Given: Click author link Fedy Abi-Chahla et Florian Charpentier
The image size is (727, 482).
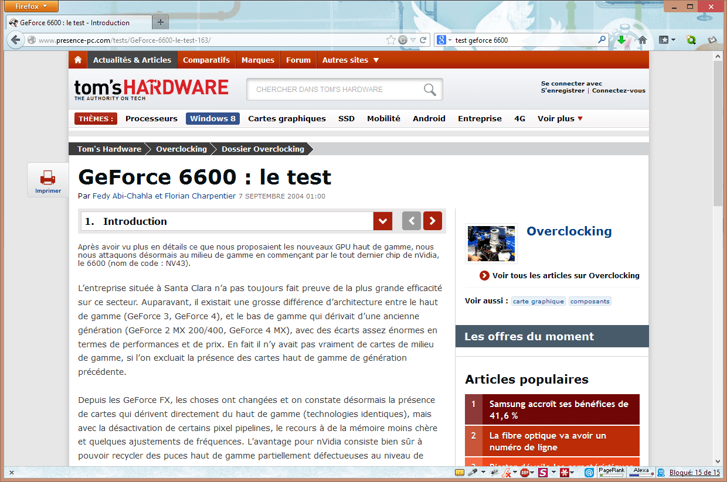Looking at the screenshot, I should coord(164,196).
